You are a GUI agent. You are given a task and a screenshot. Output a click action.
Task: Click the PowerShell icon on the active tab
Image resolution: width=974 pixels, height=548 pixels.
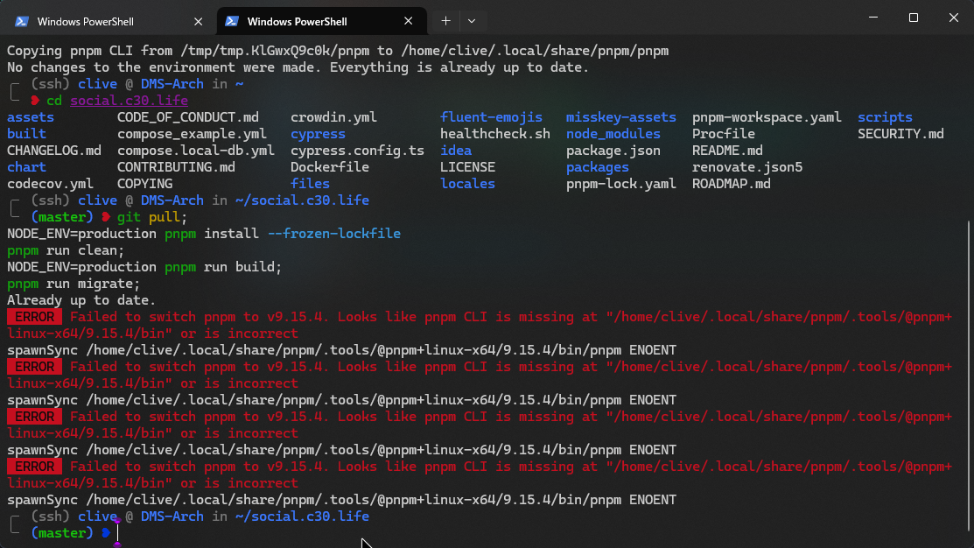pos(232,21)
